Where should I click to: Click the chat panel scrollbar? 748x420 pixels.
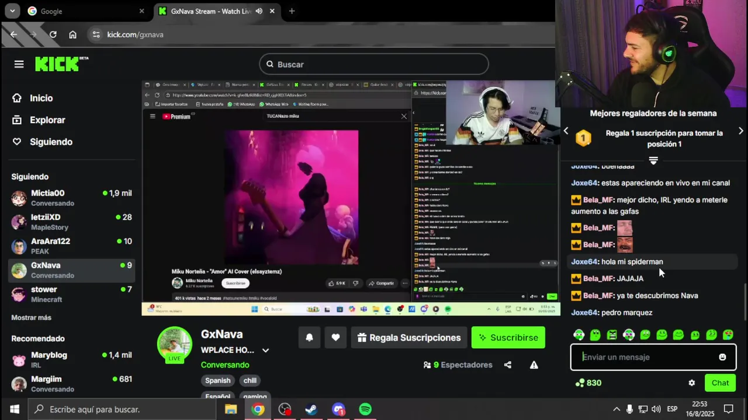click(x=744, y=302)
